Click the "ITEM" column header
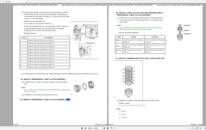 (x=119, y=37)
